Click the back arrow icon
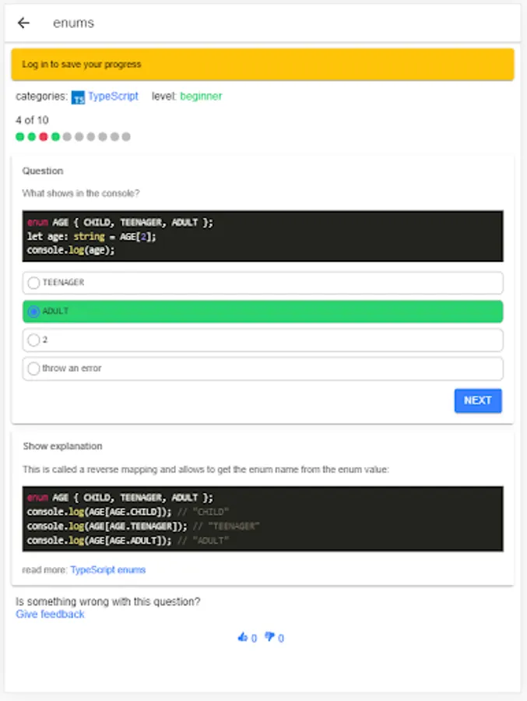Screen dimensions: 527x701 pyautogui.click(x=23, y=23)
